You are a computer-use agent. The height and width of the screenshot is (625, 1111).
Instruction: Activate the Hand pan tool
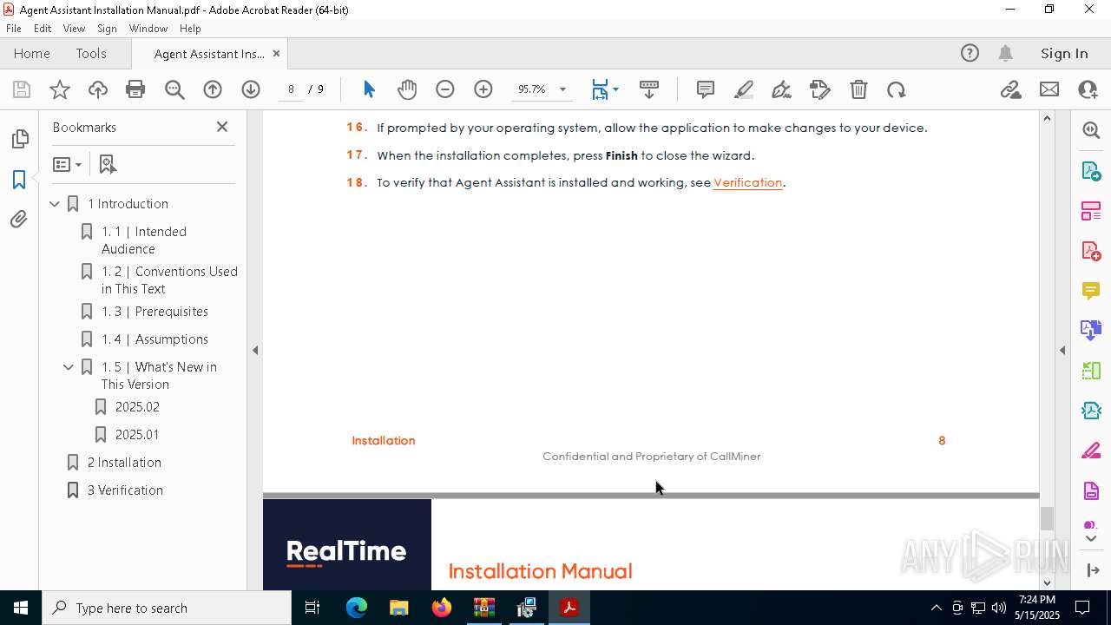[407, 89]
